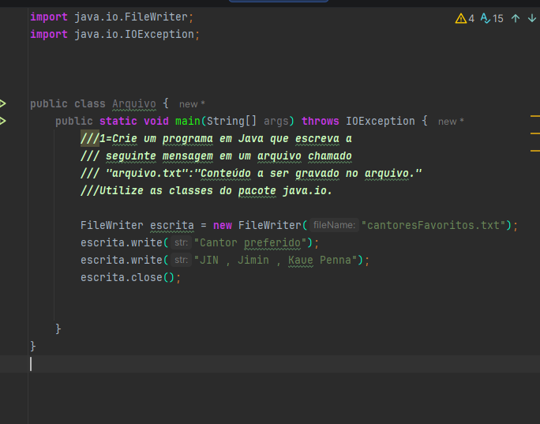Click the import java.io.IOException line
This screenshot has width=540, height=424.
[114, 35]
